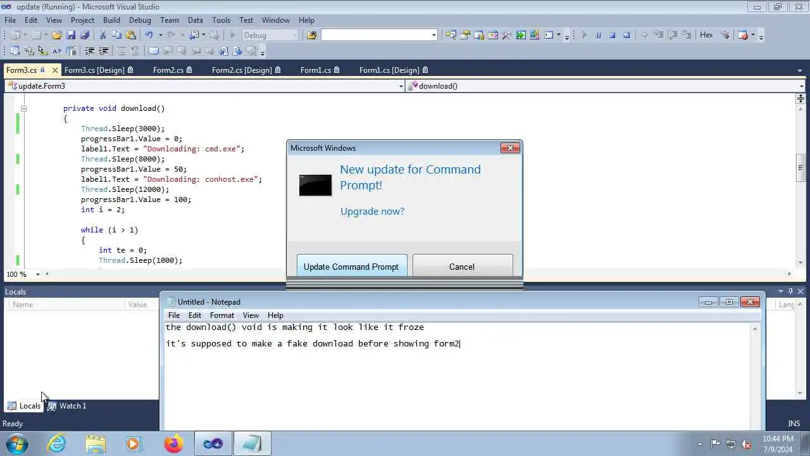Open the Build menu
This screenshot has width=810, height=456.
[111, 20]
